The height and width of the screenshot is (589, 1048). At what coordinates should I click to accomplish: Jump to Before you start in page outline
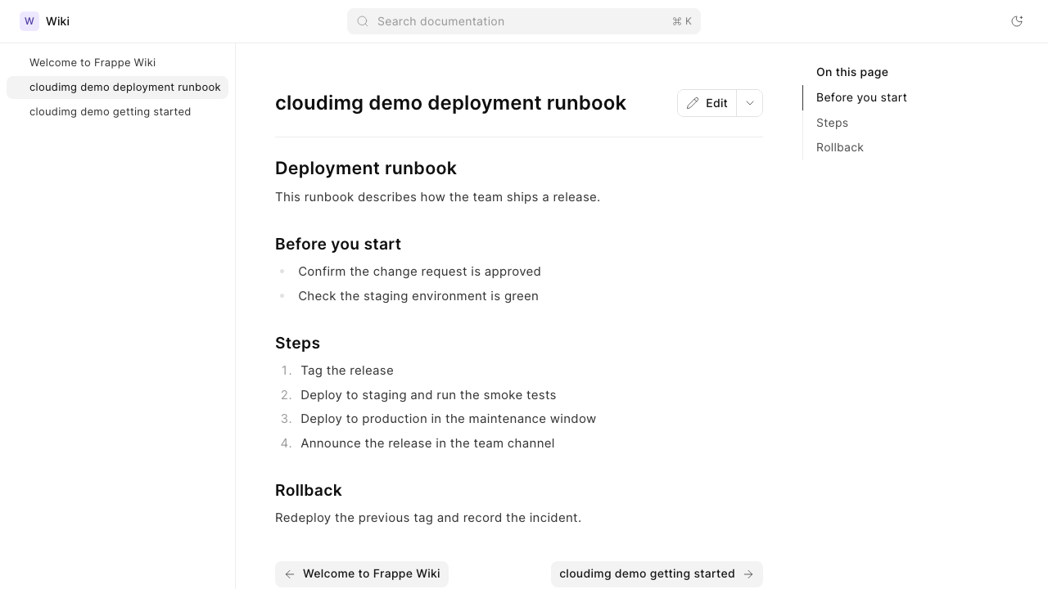point(861,97)
